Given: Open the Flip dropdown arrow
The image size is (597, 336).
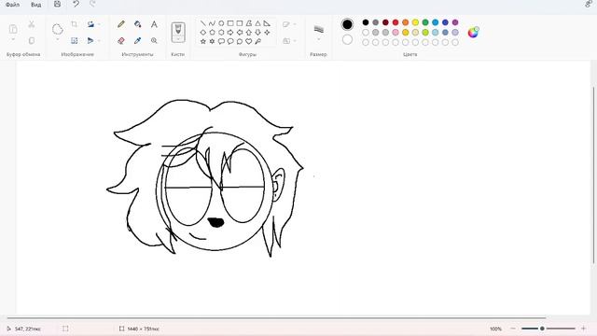Looking at the screenshot, I should 100,40.
